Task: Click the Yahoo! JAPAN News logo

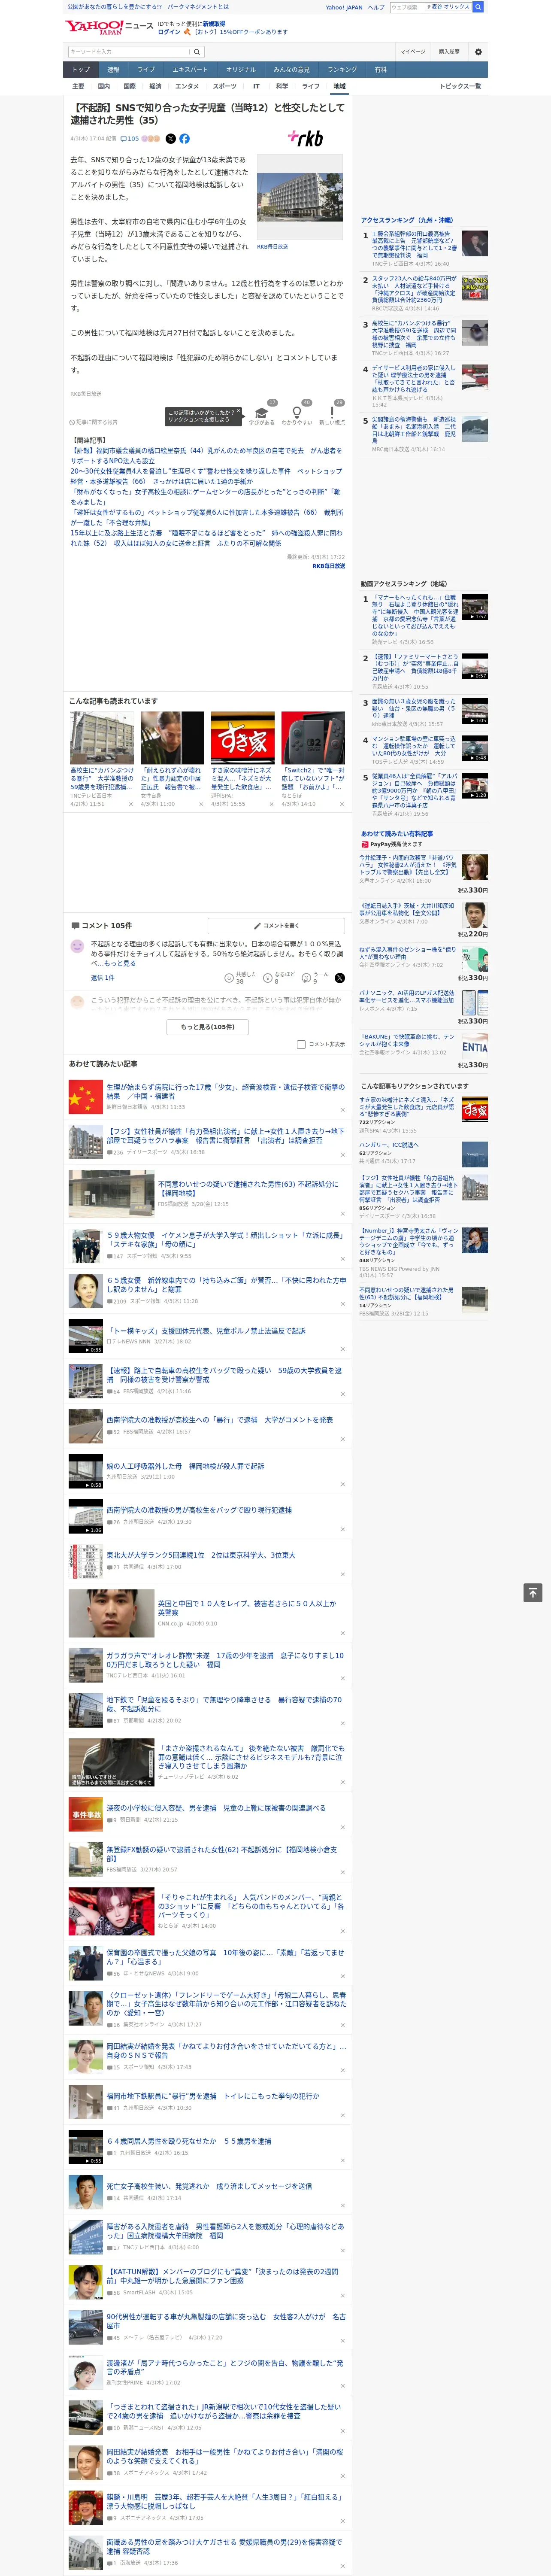Action: coord(109,27)
